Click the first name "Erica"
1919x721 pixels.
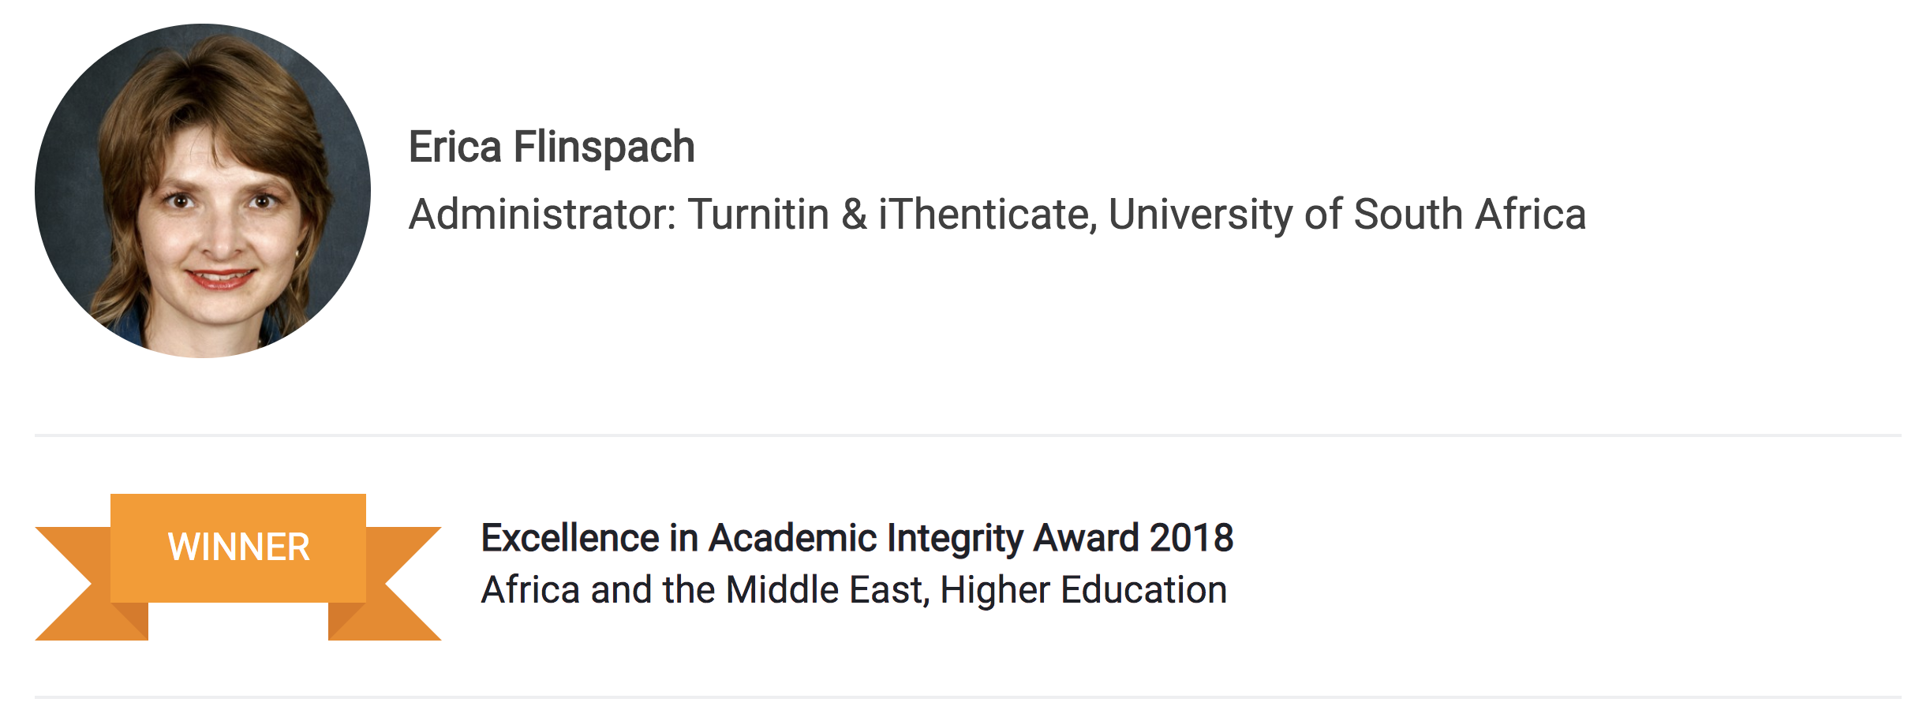point(455,148)
